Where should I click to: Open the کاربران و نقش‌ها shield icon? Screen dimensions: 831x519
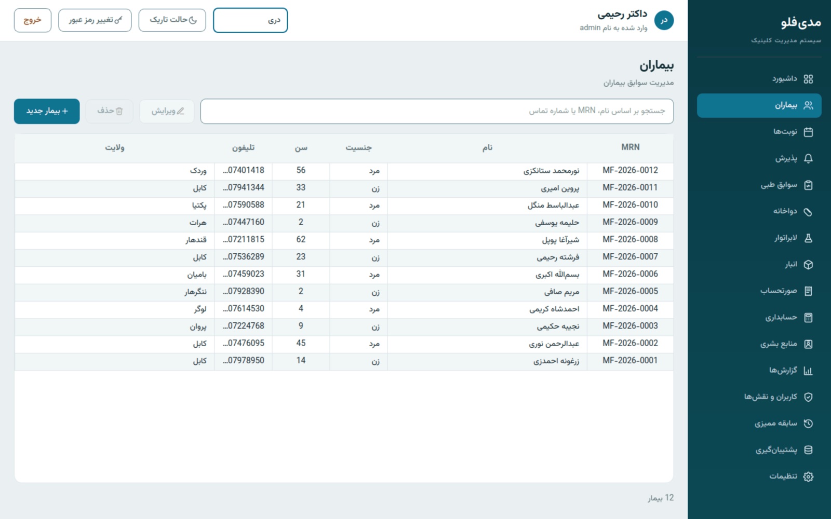[808, 397]
